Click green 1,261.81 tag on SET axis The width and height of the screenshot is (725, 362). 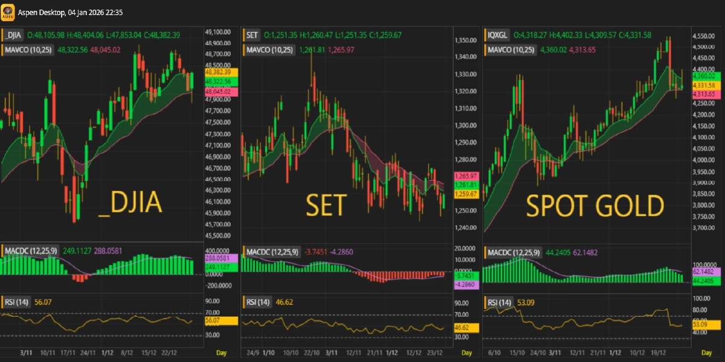[x=467, y=185]
